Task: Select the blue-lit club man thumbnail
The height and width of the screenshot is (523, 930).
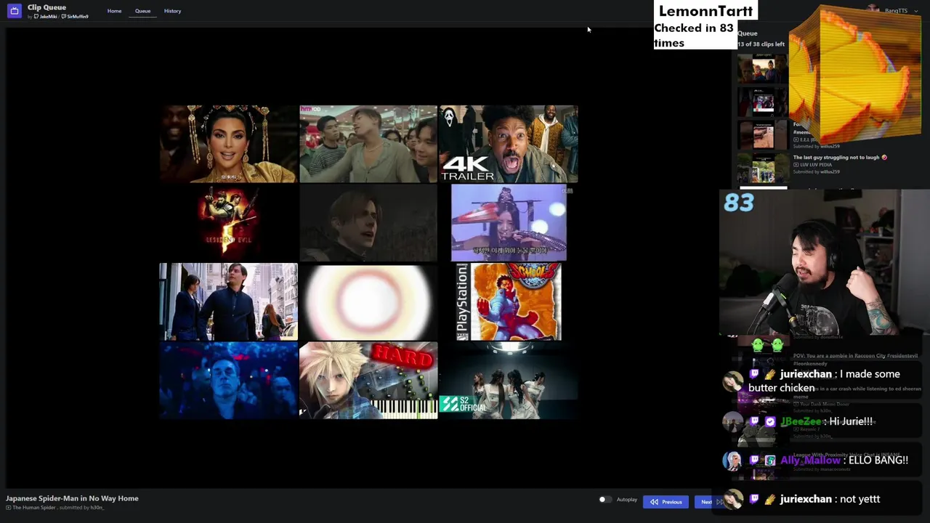Action: 228,380
